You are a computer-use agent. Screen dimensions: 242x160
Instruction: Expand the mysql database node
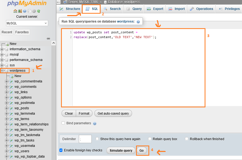coord(2,54)
